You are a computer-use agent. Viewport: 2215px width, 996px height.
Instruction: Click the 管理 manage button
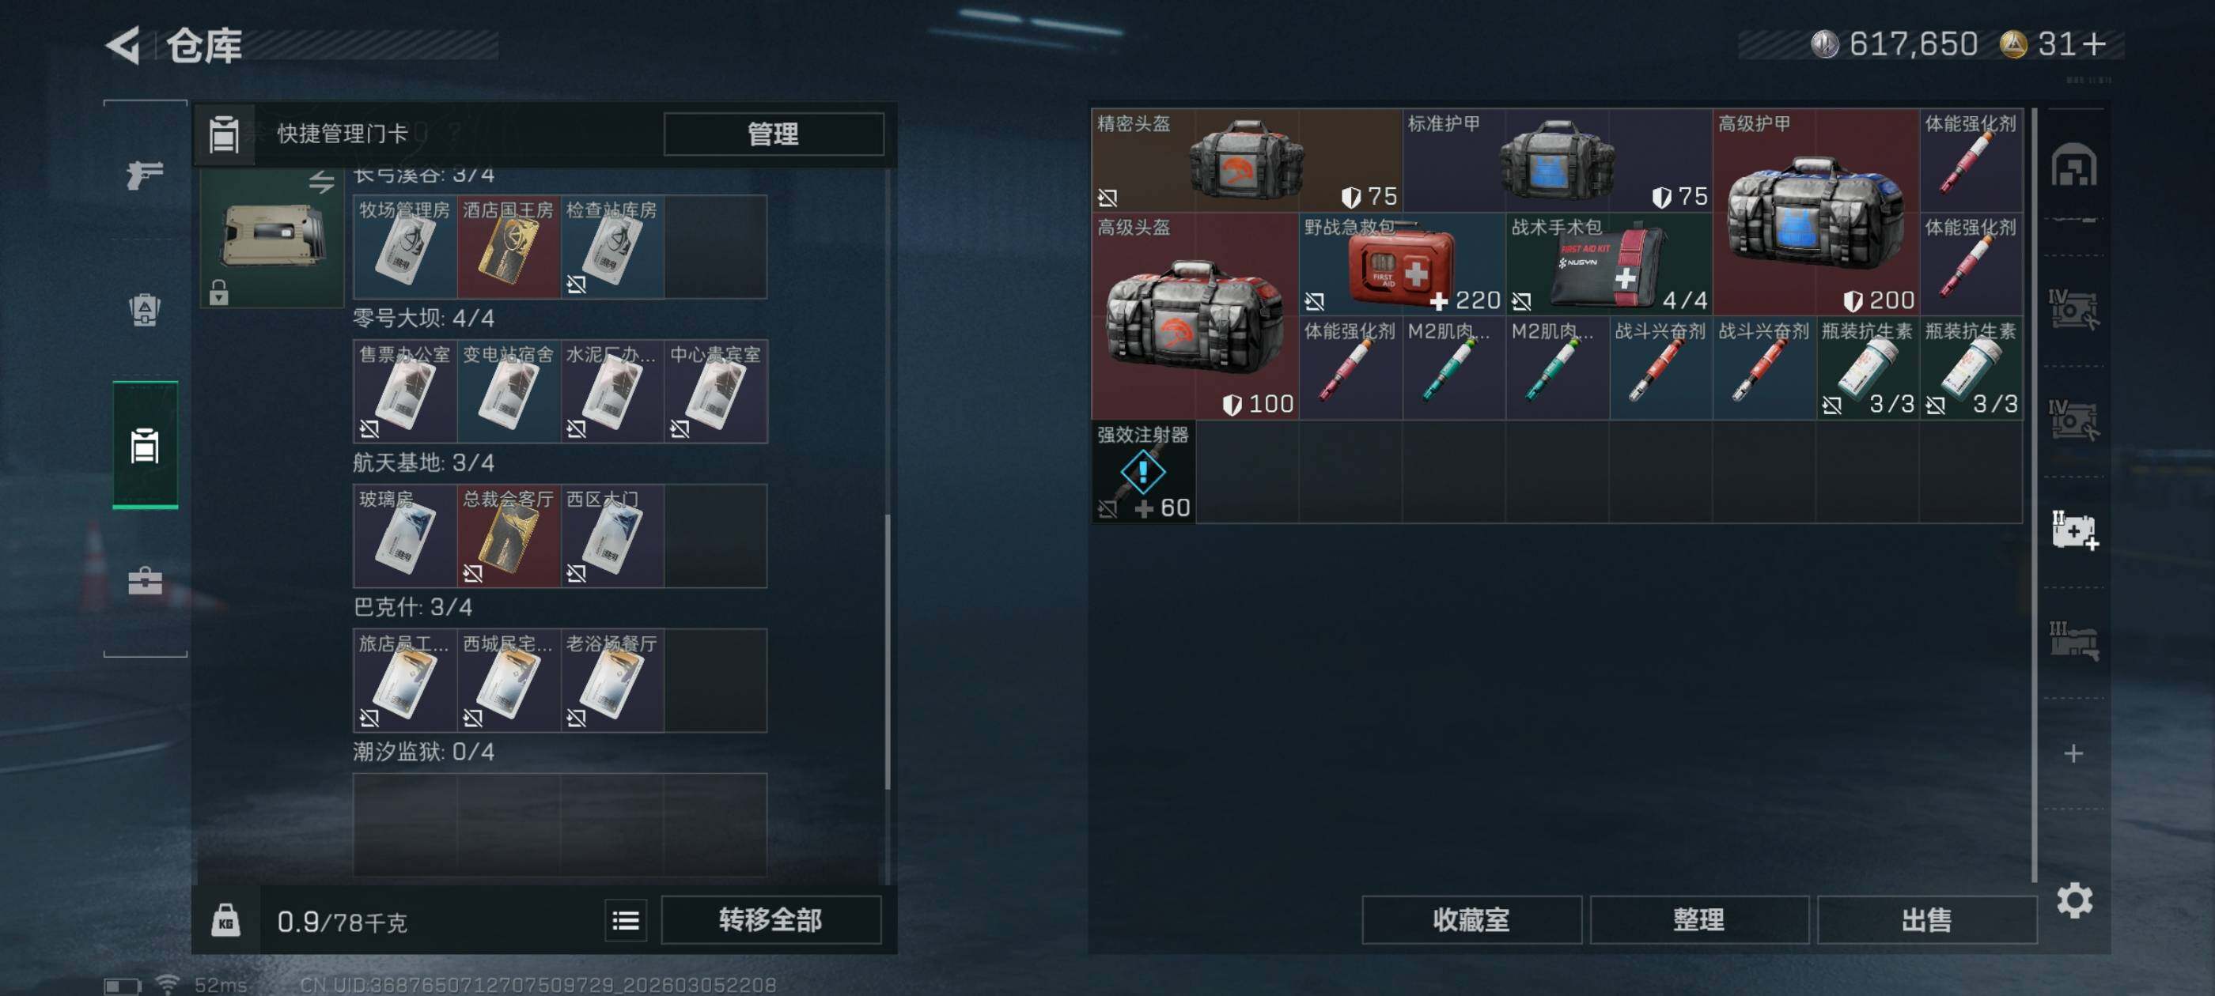[773, 134]
